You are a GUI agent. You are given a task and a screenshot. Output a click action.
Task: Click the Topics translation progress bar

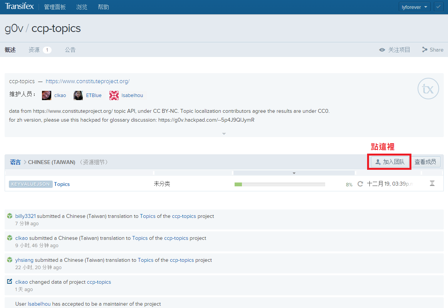(x=280, y=184)
